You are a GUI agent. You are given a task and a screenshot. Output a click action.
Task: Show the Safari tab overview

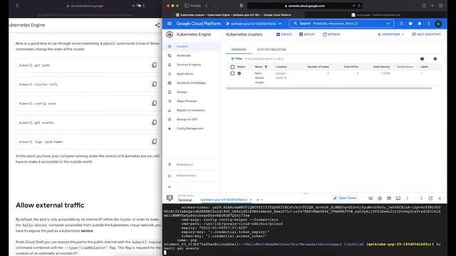coord(441,6)
